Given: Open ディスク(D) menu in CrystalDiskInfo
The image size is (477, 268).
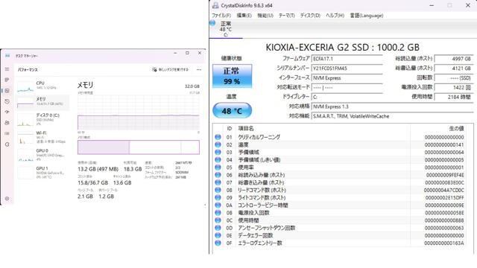Looking at the screenshot, I should 310,16.
